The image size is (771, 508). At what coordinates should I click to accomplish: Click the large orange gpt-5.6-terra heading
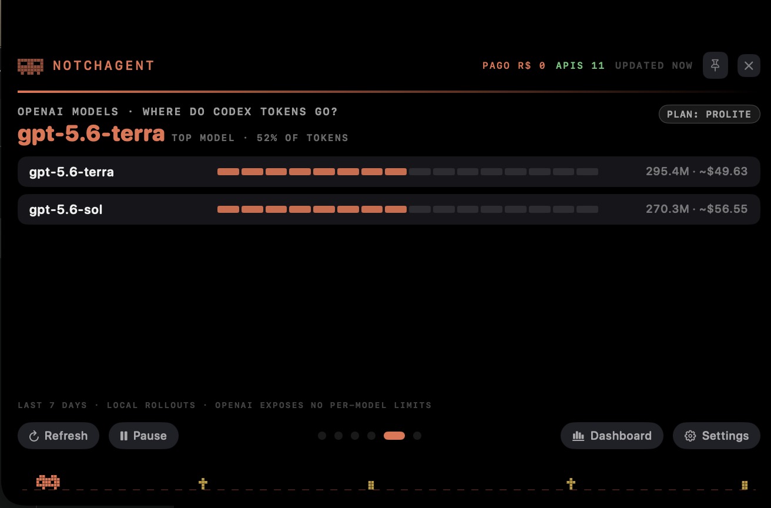click(91, 135)
